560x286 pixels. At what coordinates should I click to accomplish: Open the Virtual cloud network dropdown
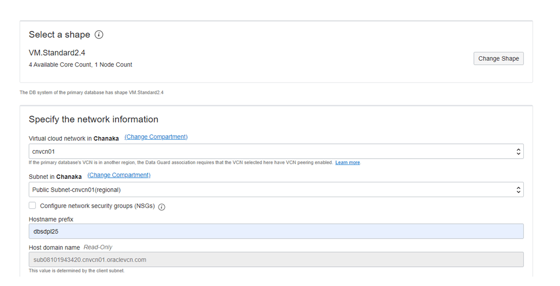272,152
